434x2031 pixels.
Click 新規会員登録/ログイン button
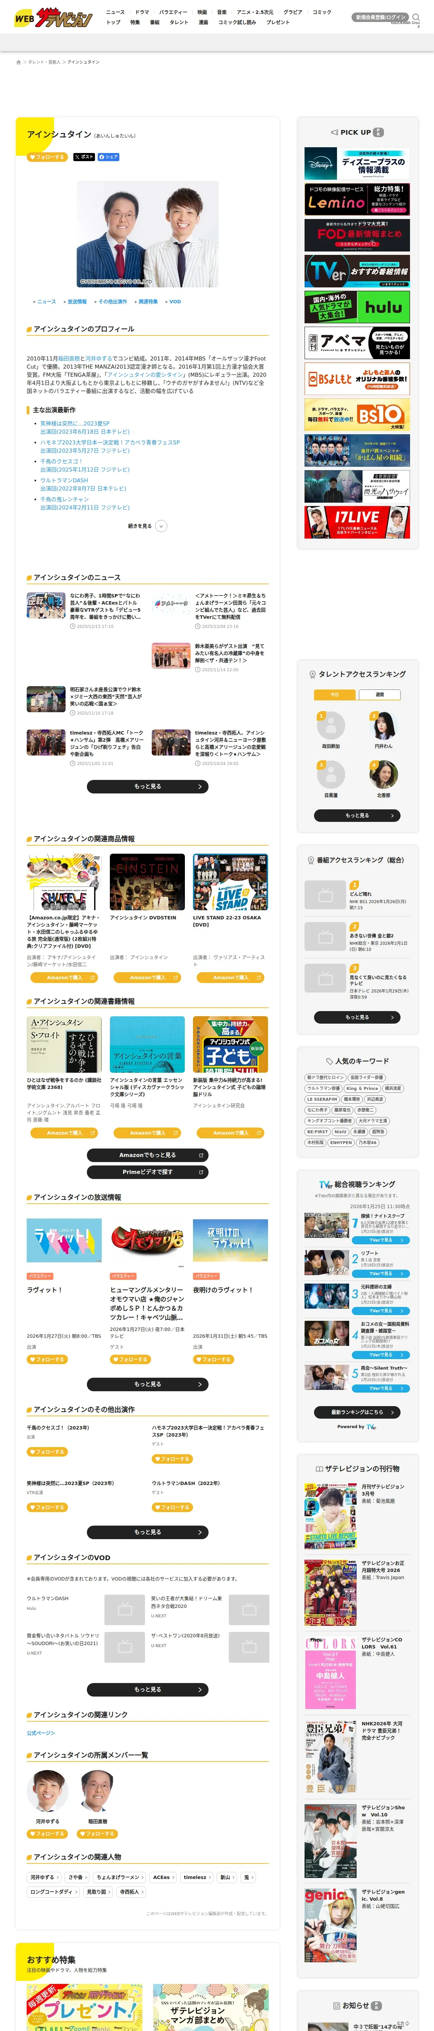tap(381, 17)
